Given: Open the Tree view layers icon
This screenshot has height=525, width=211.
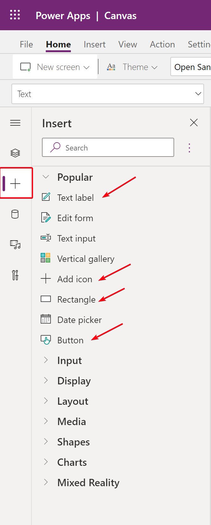Looking at the screenshot, I should point(15,153).
